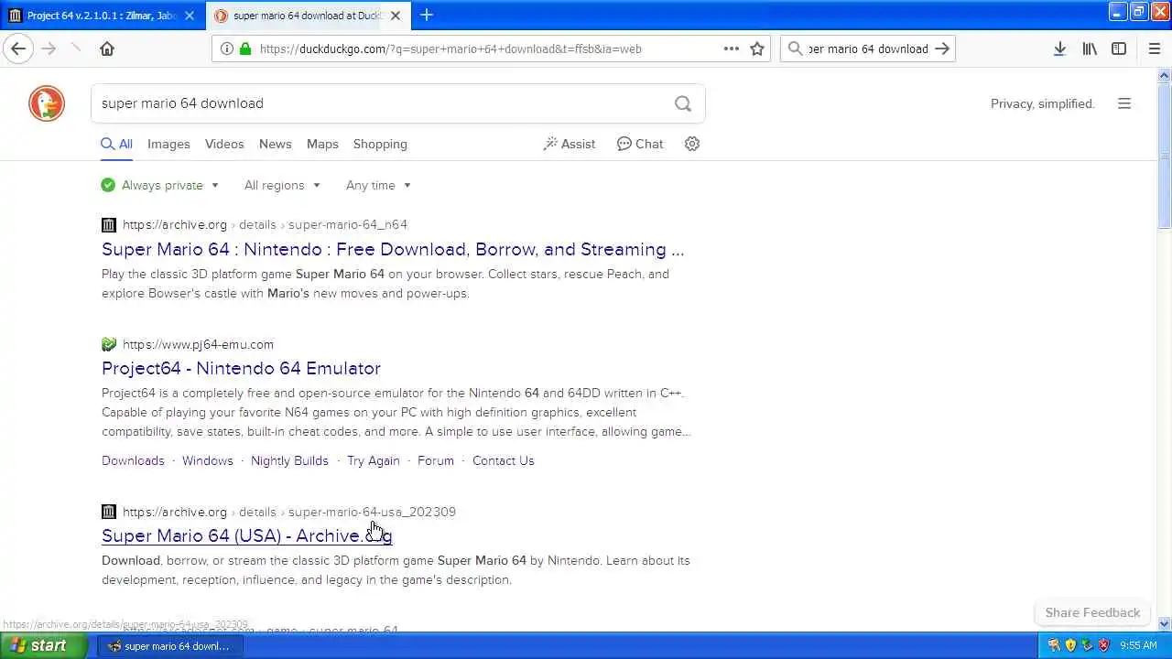Click the Windows sitelink under Project64
The image size is (1172, 659).
pyautogui.click(x=208, y=460)
